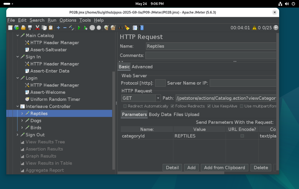Click the Paste clipboard icon
Viewport: 299px width, 189px height.
pyautogui.click(x=50, y=28)
